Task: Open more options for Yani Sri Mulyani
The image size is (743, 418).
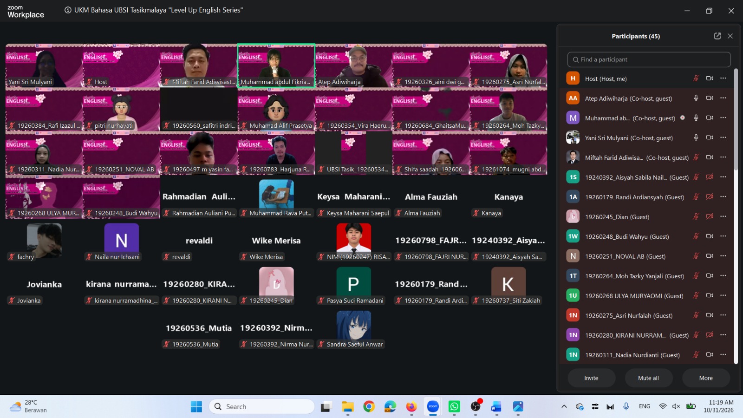Action: pos(723,137)
